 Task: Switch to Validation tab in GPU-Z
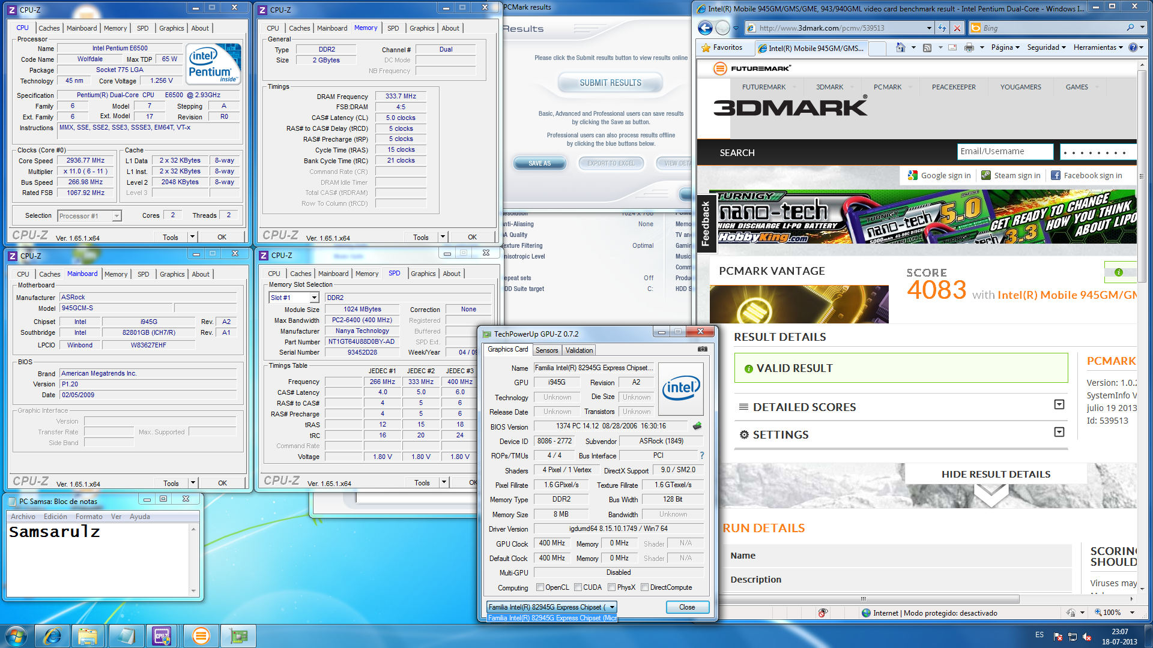click(579, 350)
